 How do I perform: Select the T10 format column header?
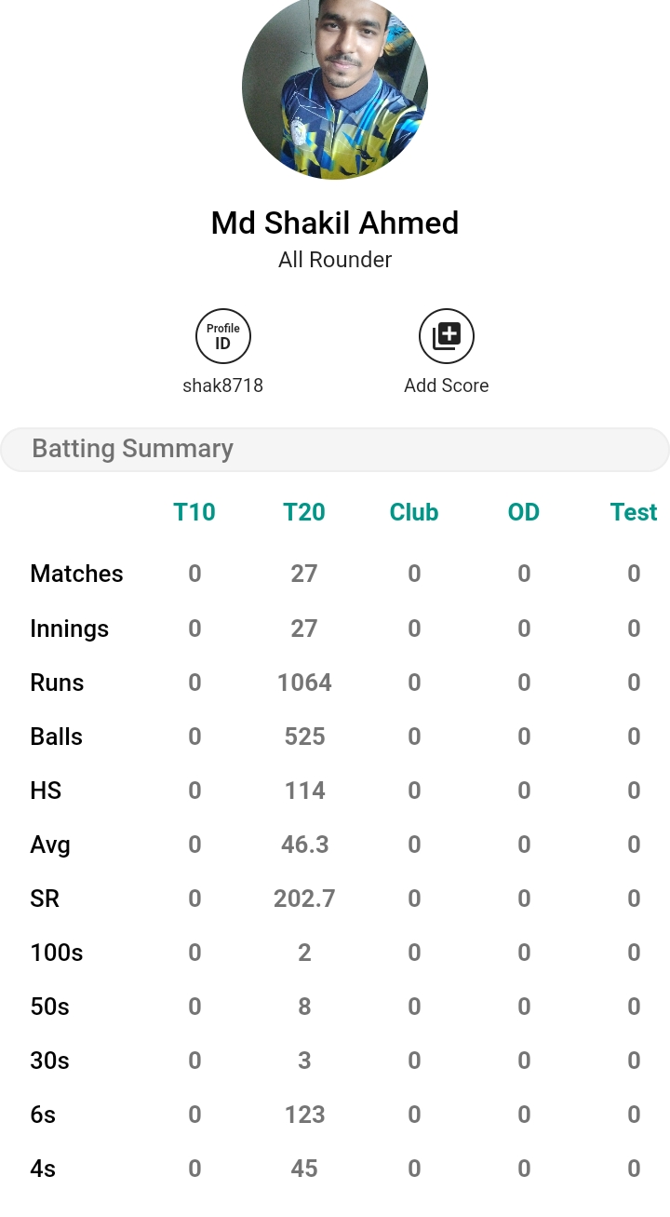click(x=194, y=512)
